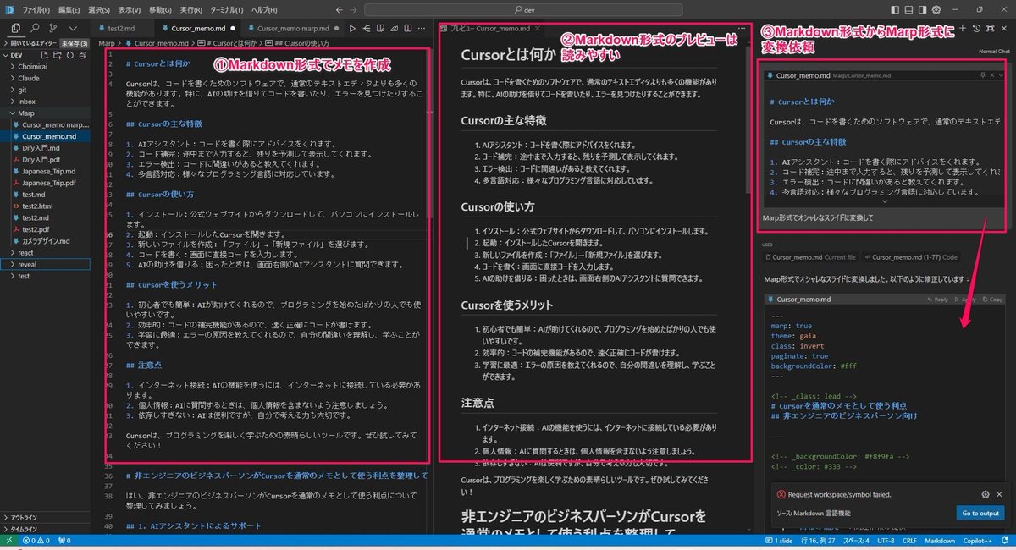Collapse the Cursor_memo.md context chip chevron

tap(1002, 75)
